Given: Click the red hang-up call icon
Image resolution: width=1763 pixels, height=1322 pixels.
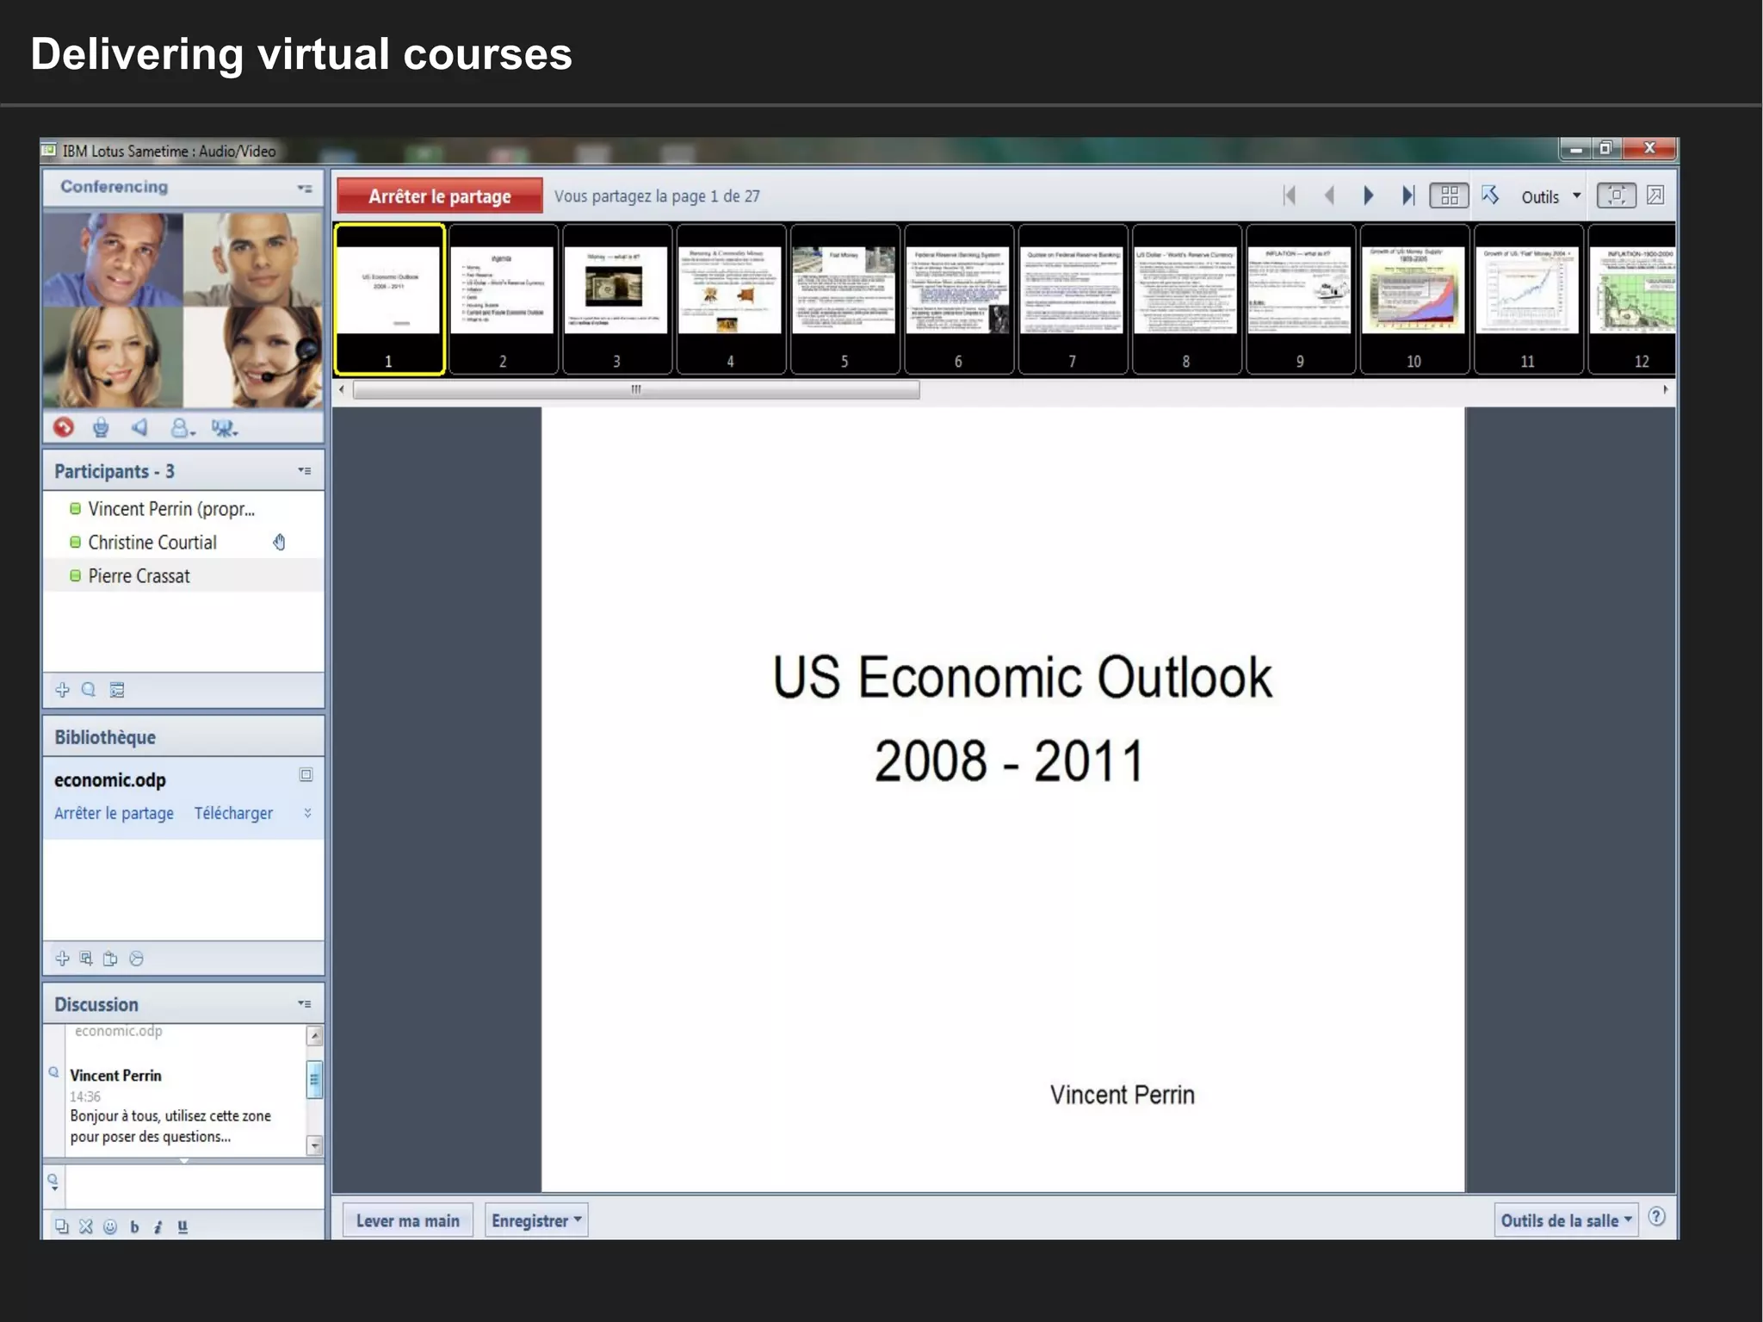Looking at the screenshot, I should [x=63, y=427].
